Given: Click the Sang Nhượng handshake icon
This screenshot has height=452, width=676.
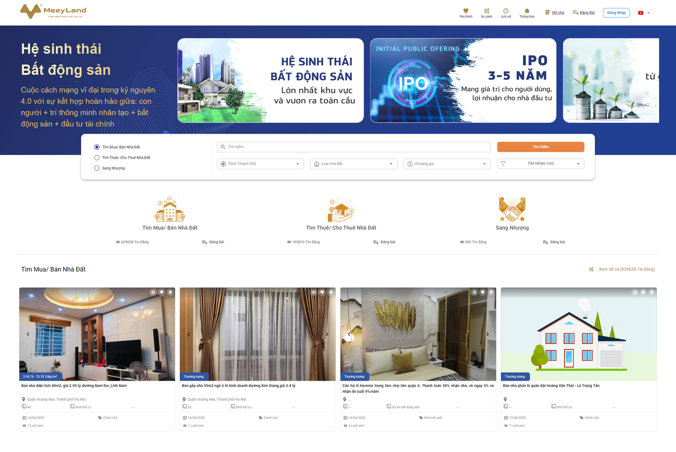Looking at the screenshot, I should pyautogui.click(x=512, y=209).
